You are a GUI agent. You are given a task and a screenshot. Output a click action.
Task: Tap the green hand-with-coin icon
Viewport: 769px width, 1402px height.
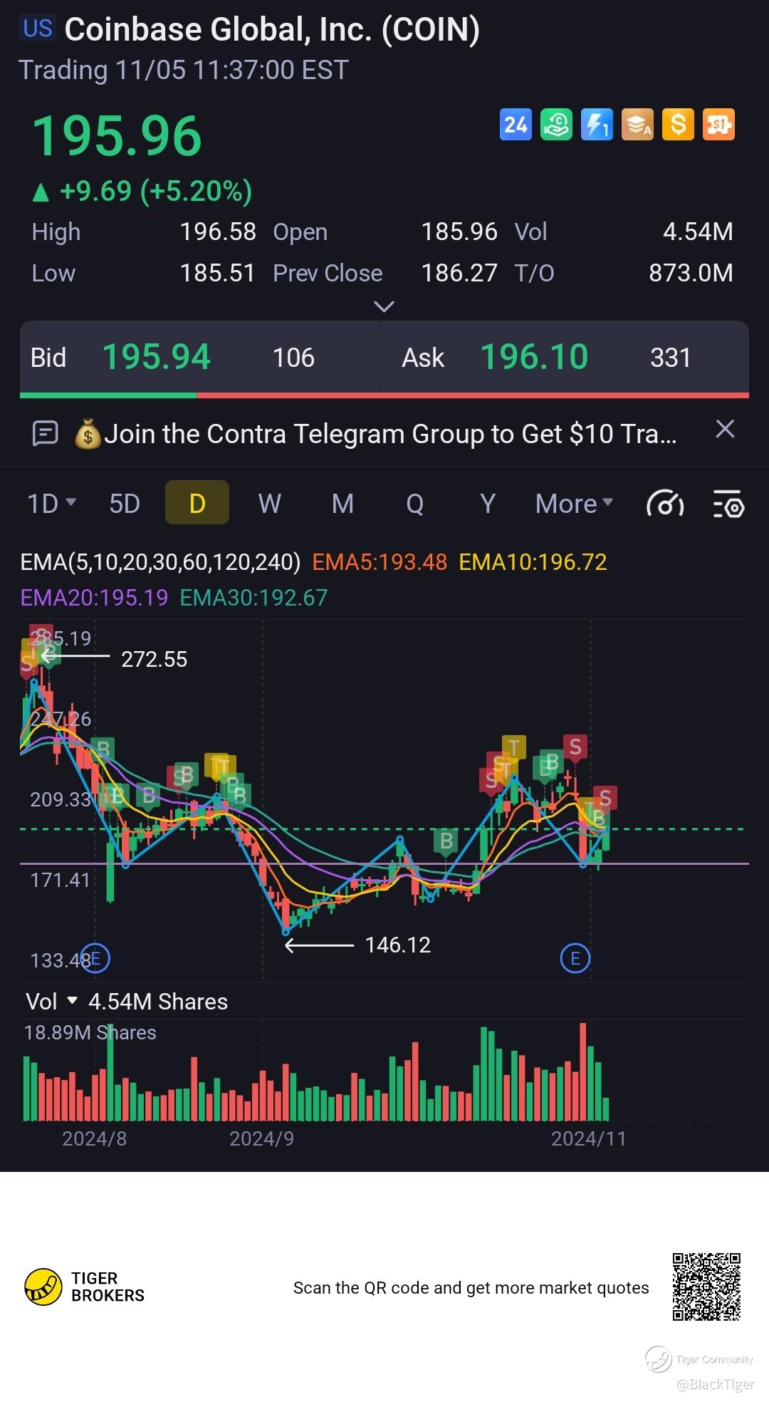pos(556,125)
